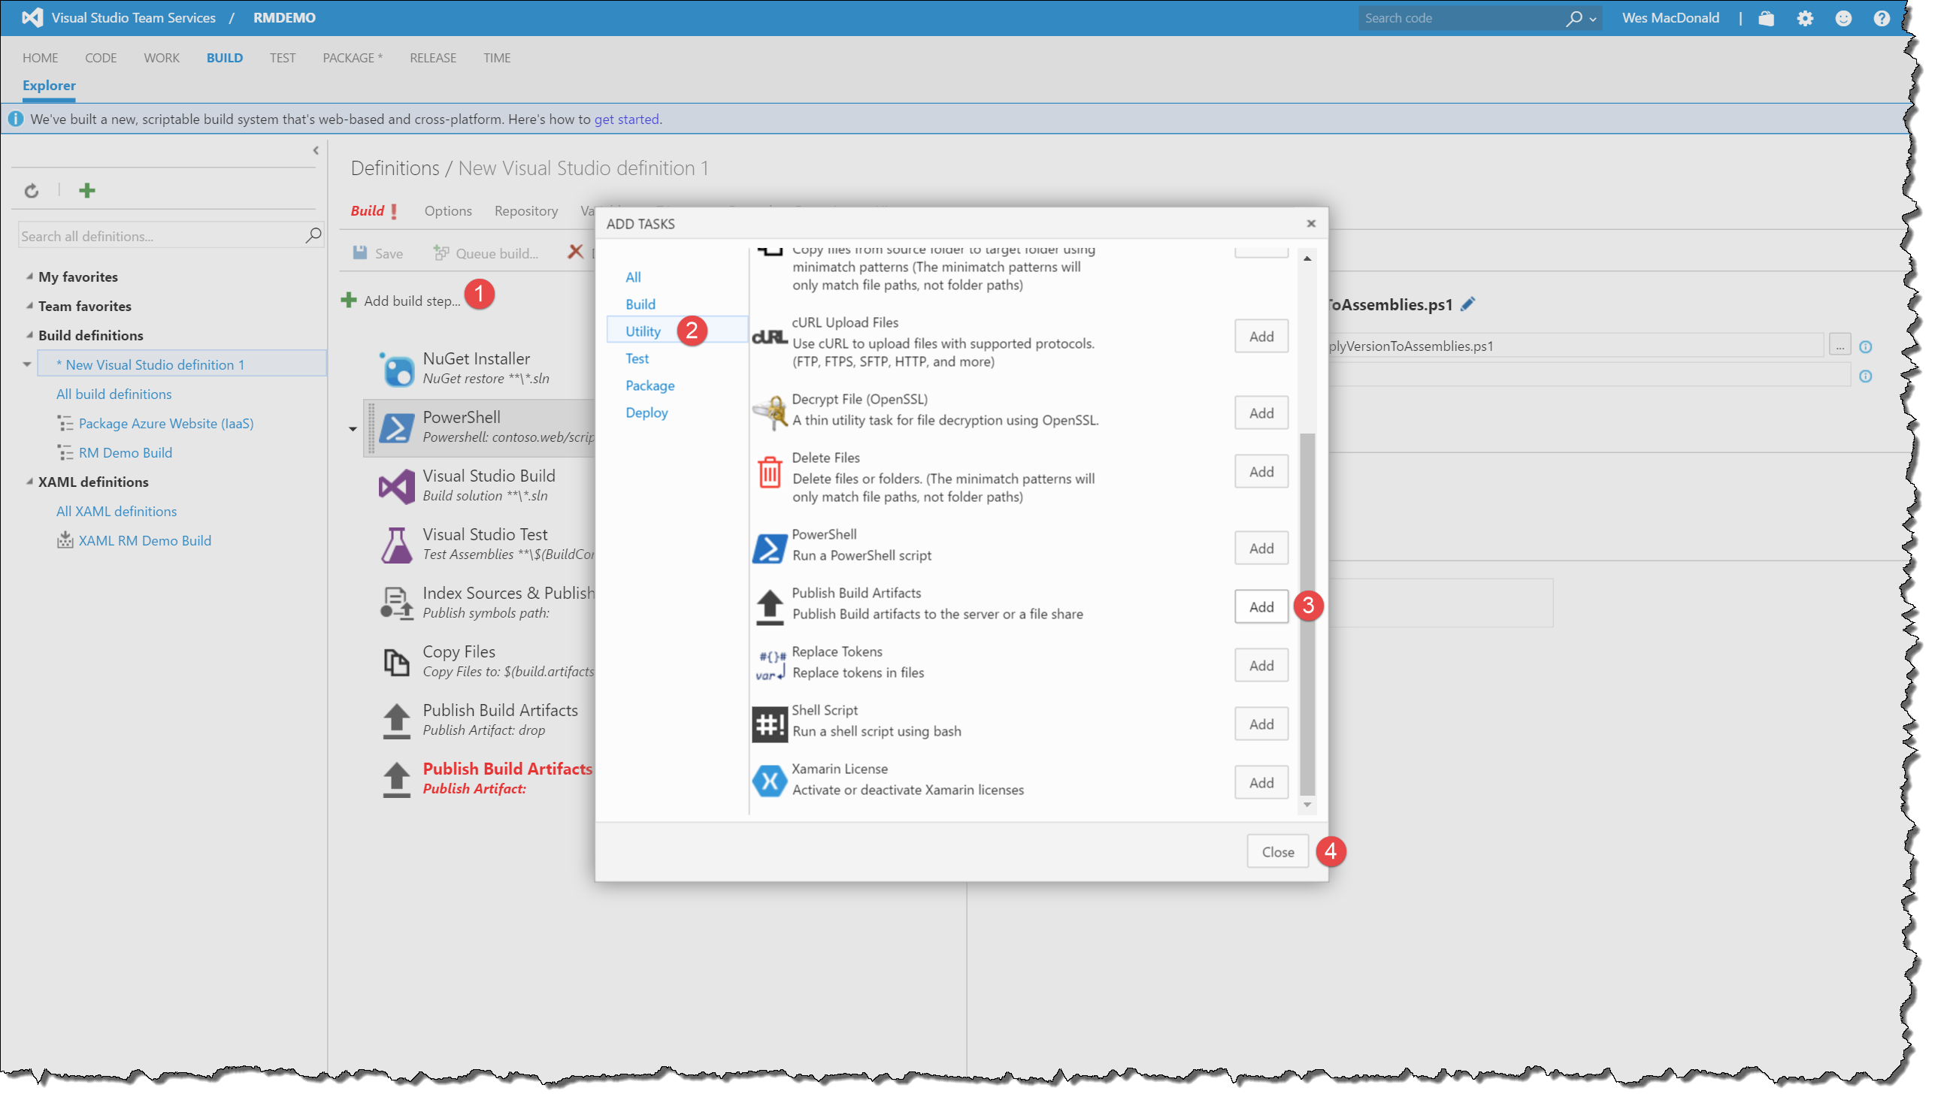Image resolution: width=1935 pixels, height=1100 pixels.
Task: Collapse the XAML definitions tree node
Action: pos(29,481)
